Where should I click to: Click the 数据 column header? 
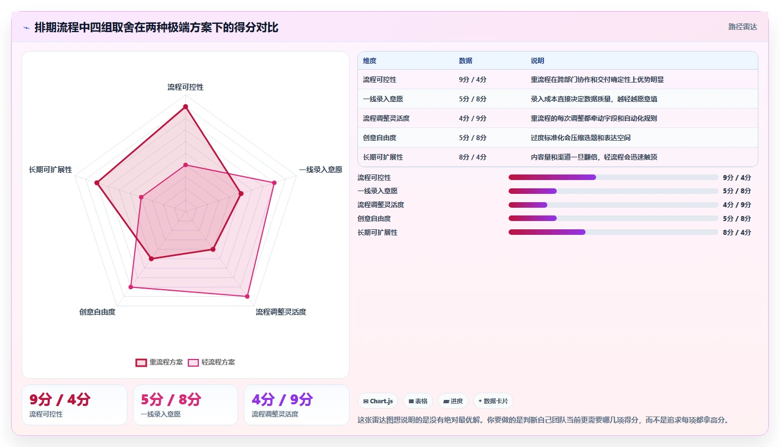[465, 61]
